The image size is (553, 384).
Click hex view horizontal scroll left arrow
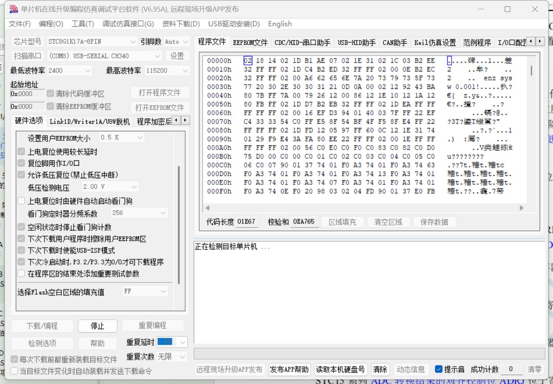208,208
